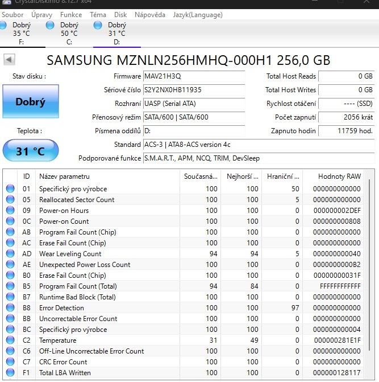
Task: Open the Nápověda menu
Action: tap(150, 15)
